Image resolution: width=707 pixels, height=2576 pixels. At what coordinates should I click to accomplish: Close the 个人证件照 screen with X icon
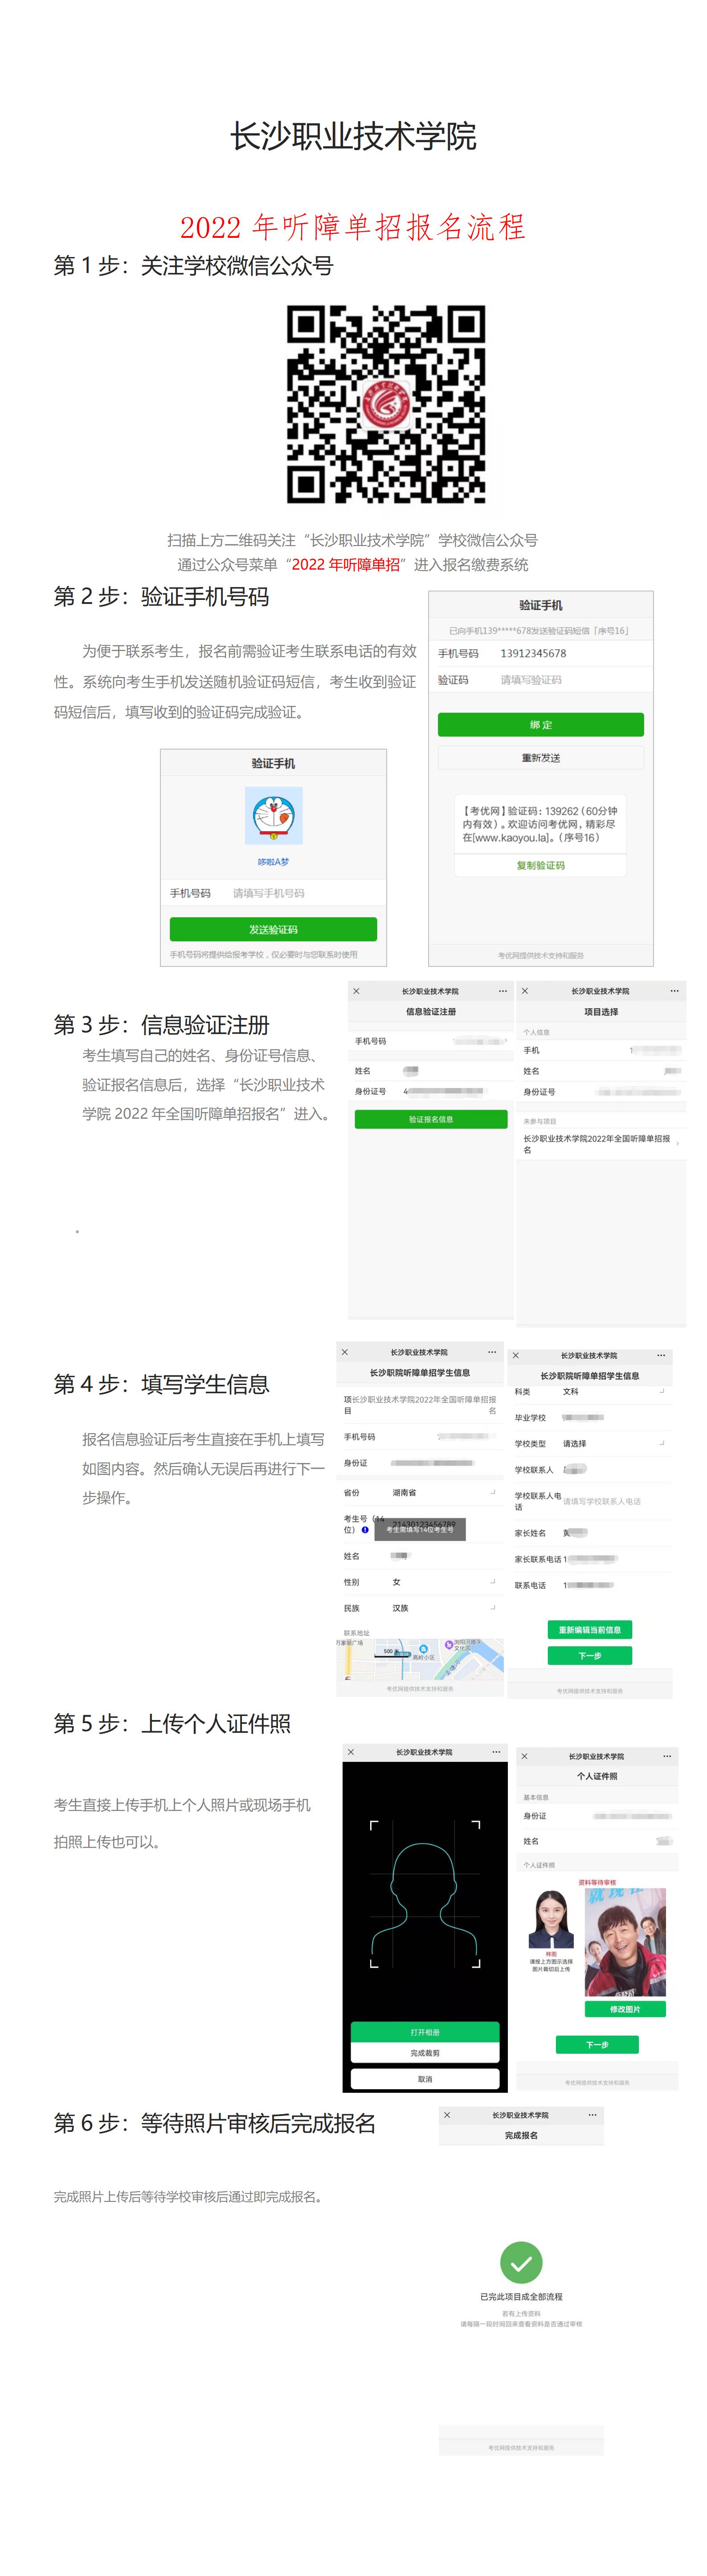coord(525,1756)
